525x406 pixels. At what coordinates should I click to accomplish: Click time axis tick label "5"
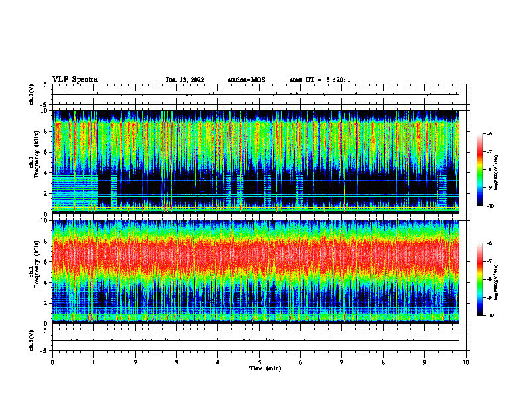[259, 362]
